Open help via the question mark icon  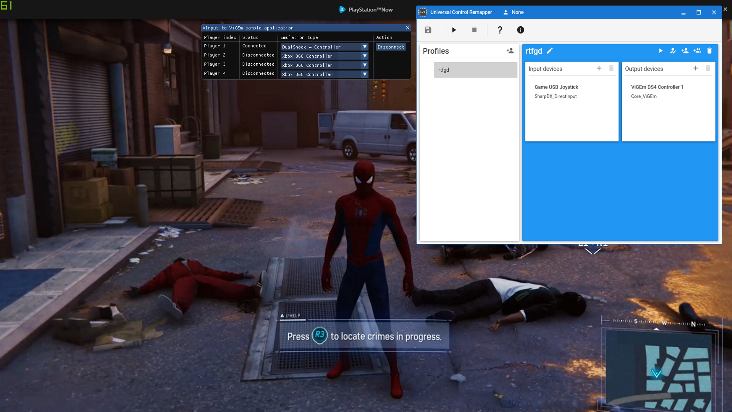coord(500,30)
